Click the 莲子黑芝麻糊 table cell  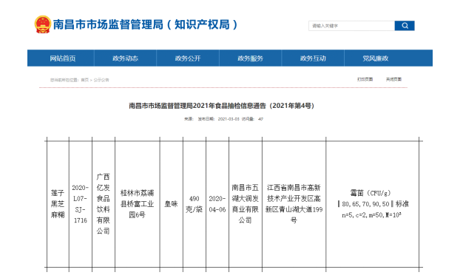pos(58,204)
